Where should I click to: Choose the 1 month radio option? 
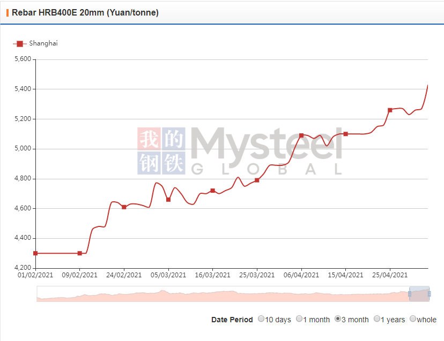[x=299, y=319]
